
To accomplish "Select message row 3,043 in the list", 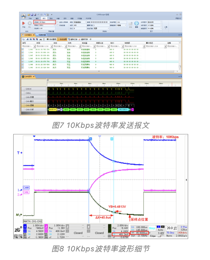I will tap(100, 49).
